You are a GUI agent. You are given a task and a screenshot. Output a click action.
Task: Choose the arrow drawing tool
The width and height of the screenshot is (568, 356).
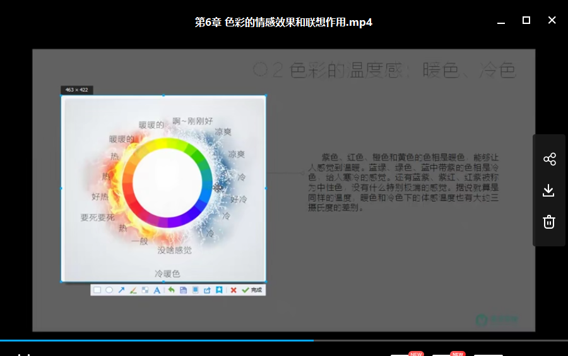121,290
